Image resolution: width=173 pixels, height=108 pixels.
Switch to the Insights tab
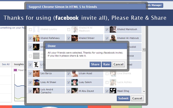tap(19, 64)
